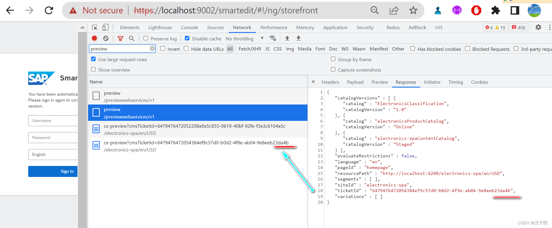This screenshot has width=552, height=228.
Task: Filter by Fetch/XHR type
Action: pos(250,49)
